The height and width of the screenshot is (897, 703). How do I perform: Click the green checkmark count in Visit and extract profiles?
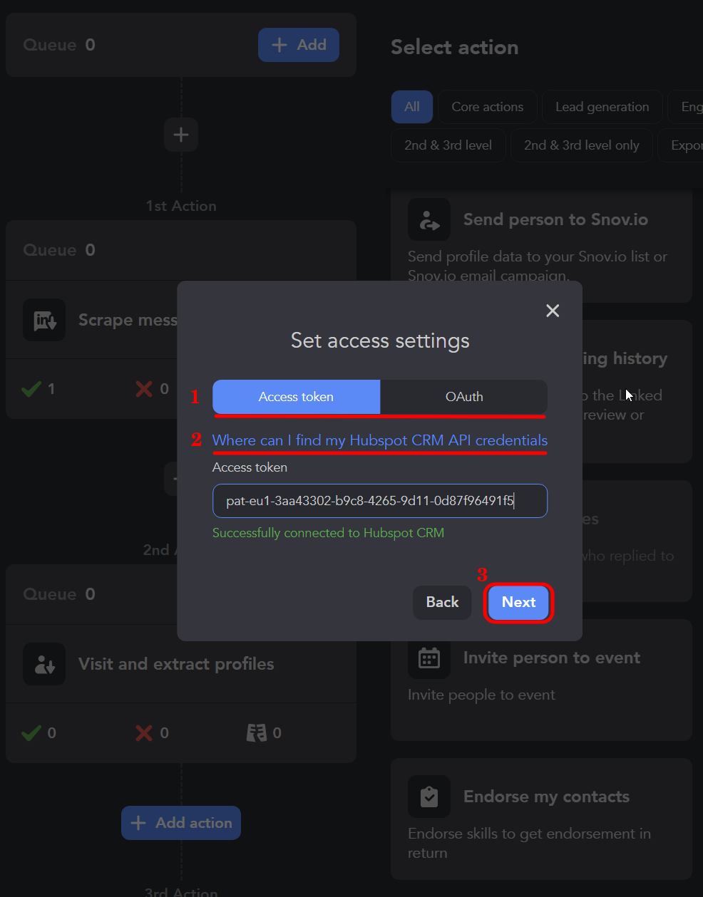pyautogui.click(x=39, y=733)
